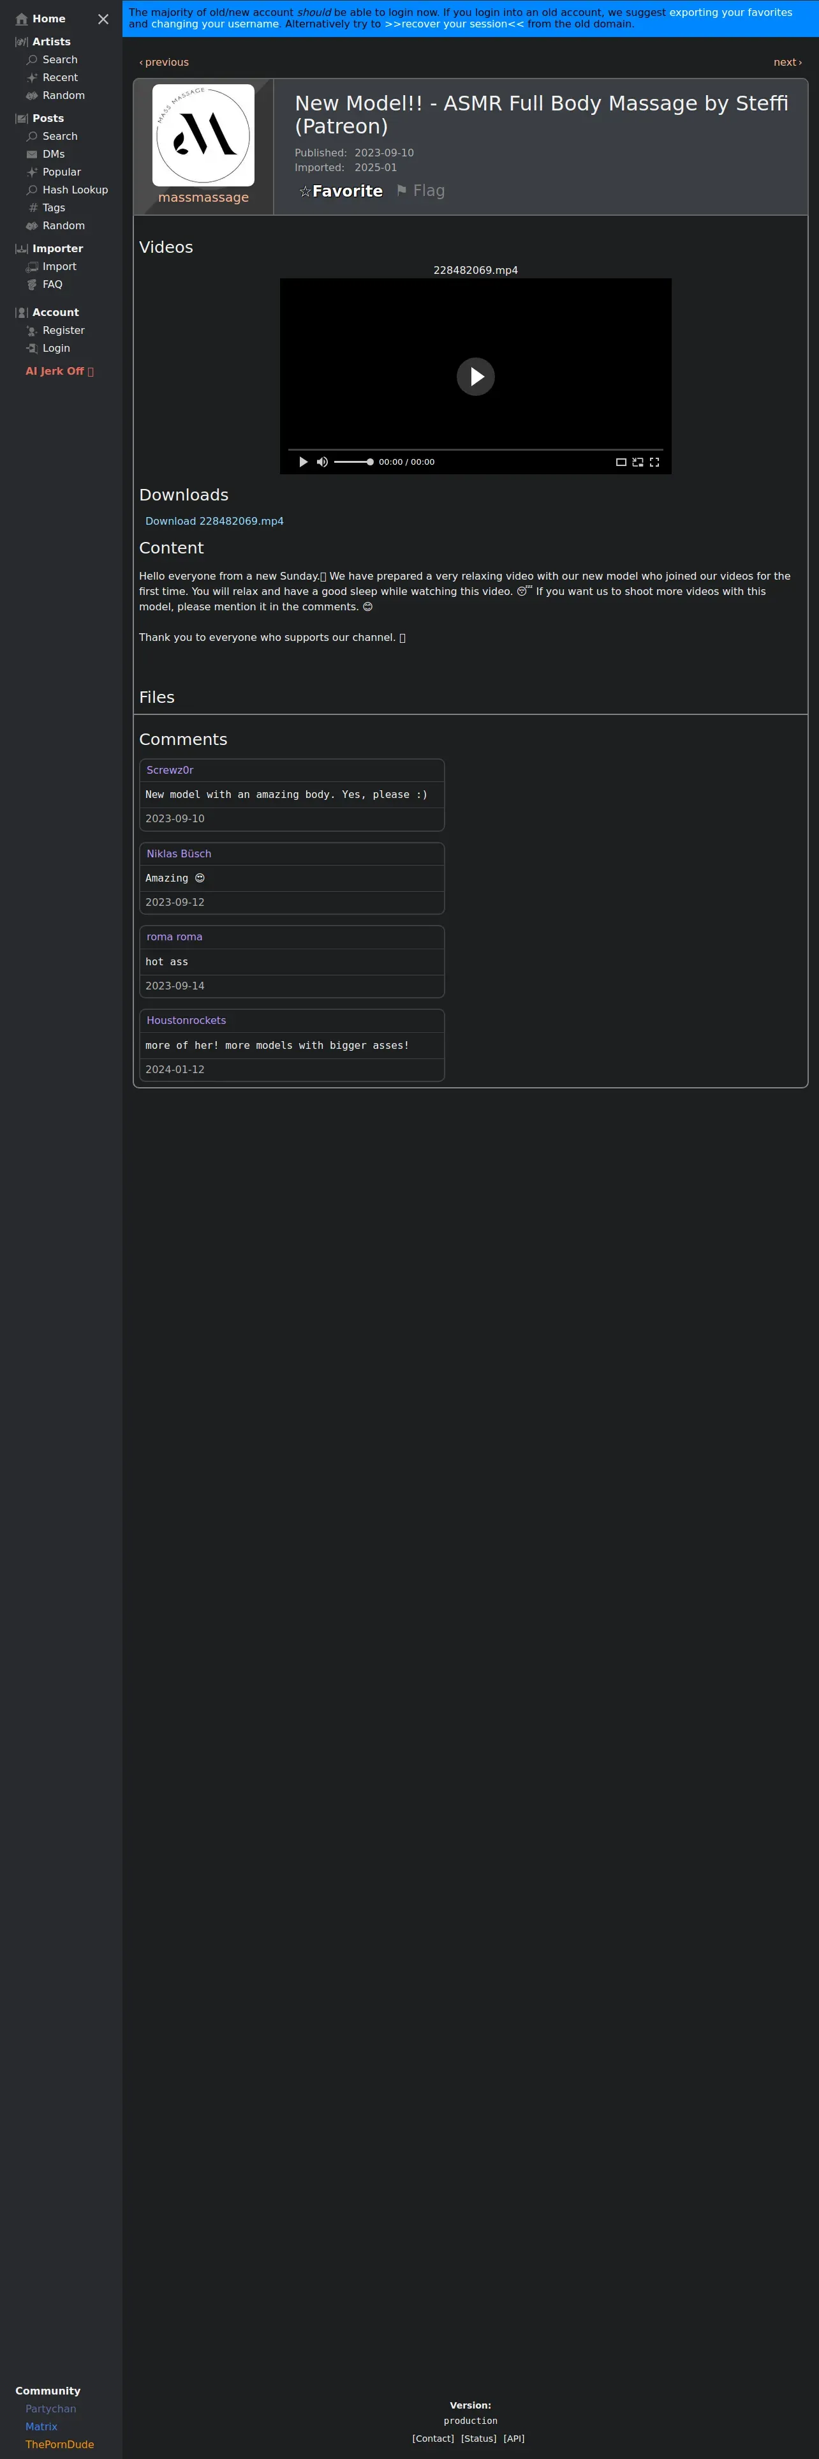Open Matrix community link
Image resolution: width=819 pixels, height=2459 pixels.
pyautogui.click(x=41, y=2426)
